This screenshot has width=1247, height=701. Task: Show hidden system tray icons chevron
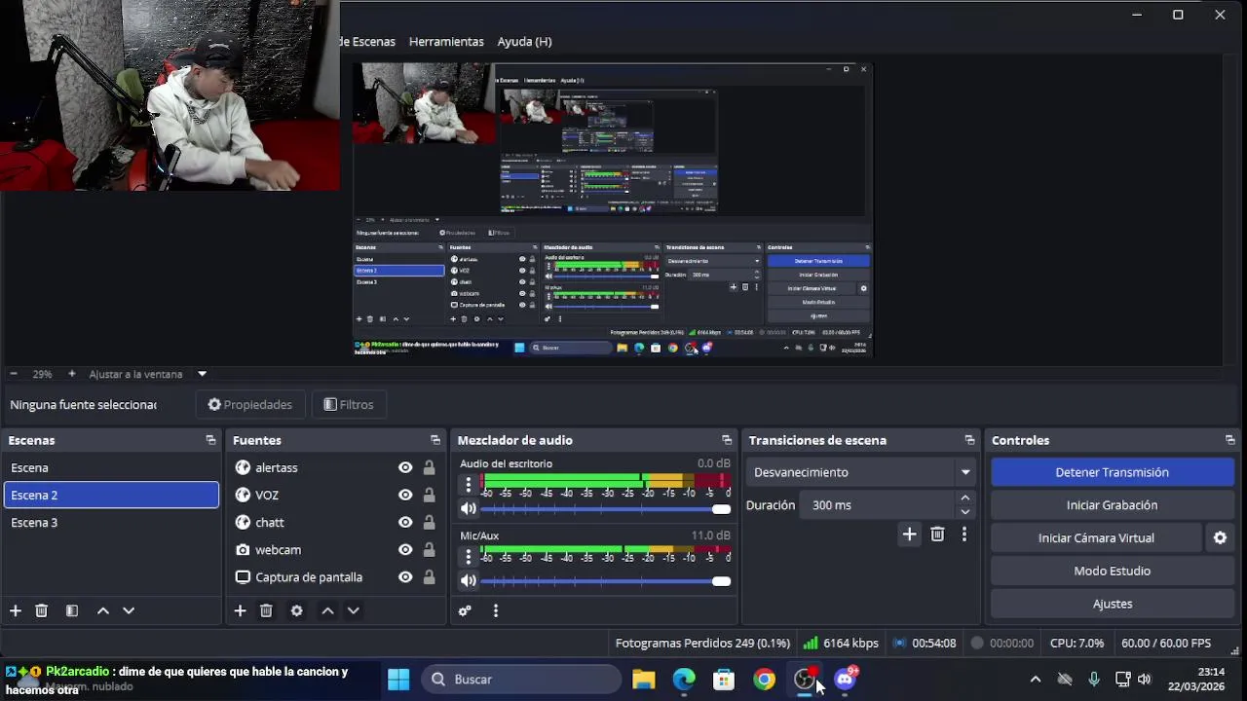[1036, 680]
